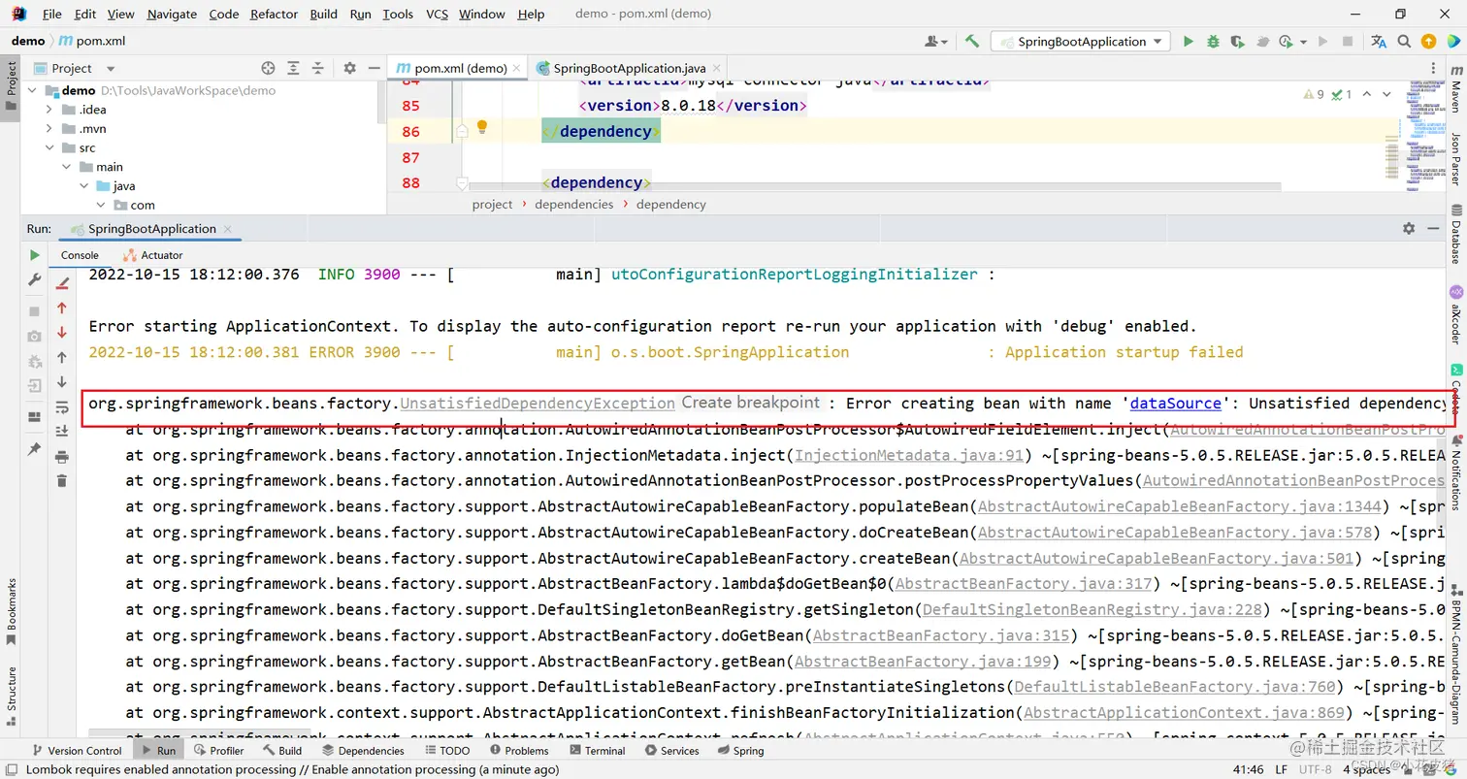Click the warnings indicator showing 9
Screen dimensions: 1467x779
1314,94
